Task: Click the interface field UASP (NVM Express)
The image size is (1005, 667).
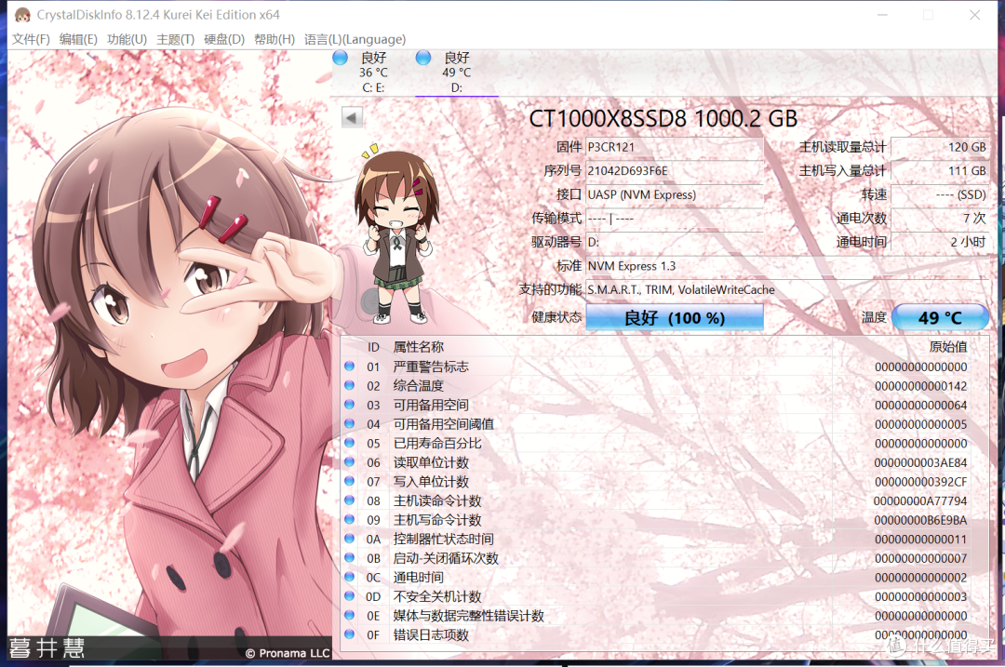Action: [x=675, y=194]
